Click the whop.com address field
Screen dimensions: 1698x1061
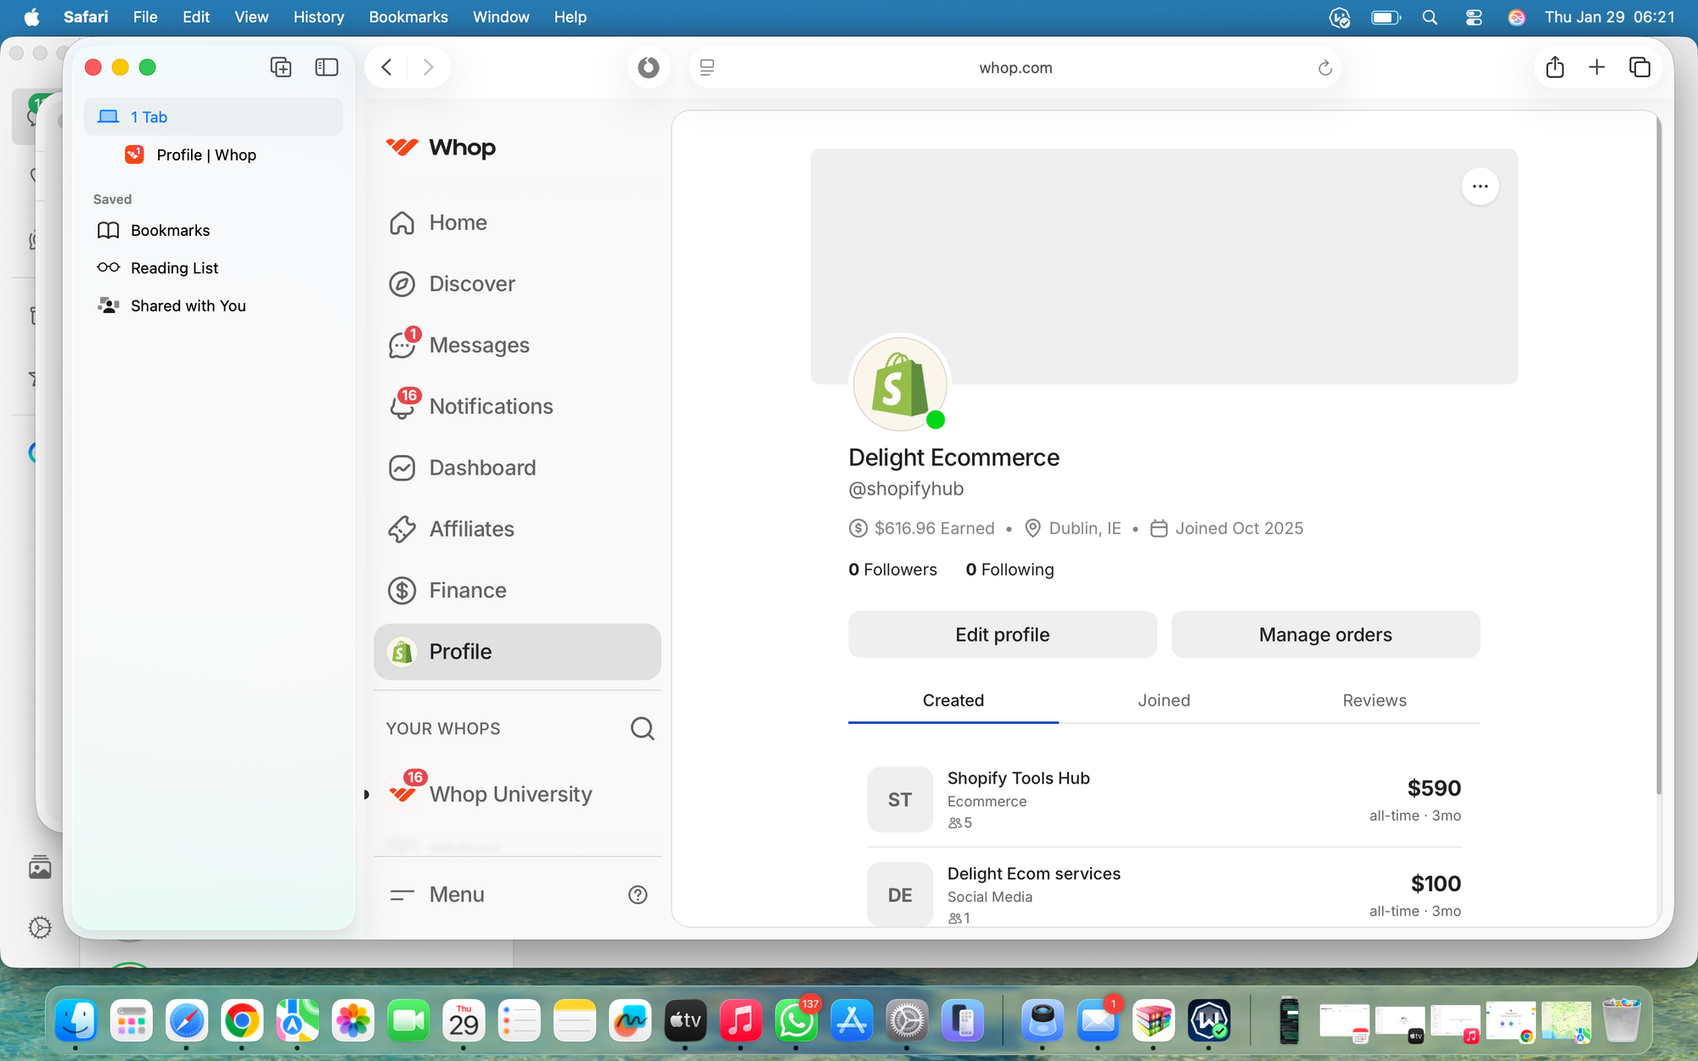click(x=1015, y=68)
